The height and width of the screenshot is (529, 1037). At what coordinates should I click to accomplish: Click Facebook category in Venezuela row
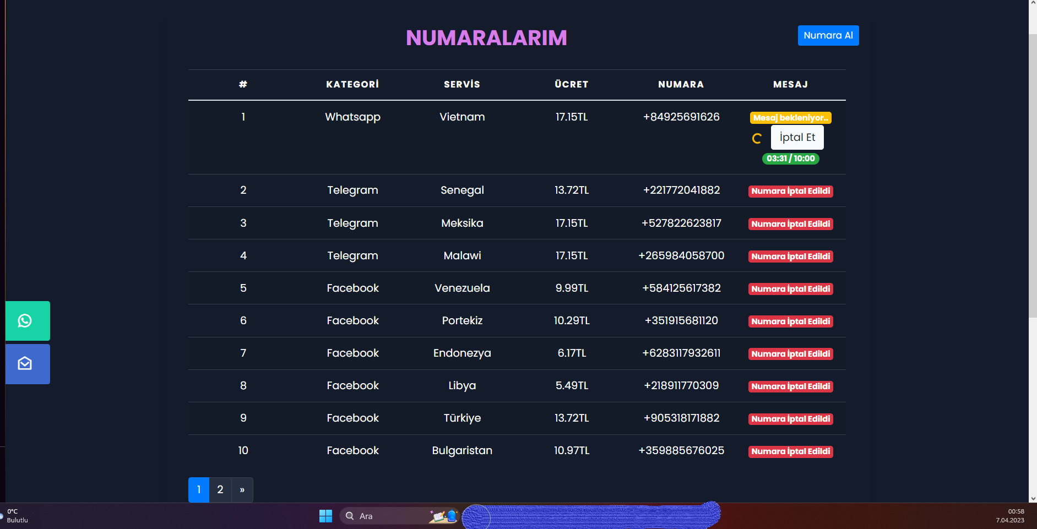(352, 288)
